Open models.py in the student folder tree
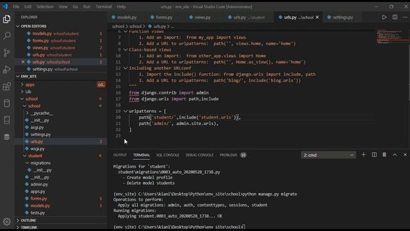This screenshot has height=231, width=410. click(40, 205)
